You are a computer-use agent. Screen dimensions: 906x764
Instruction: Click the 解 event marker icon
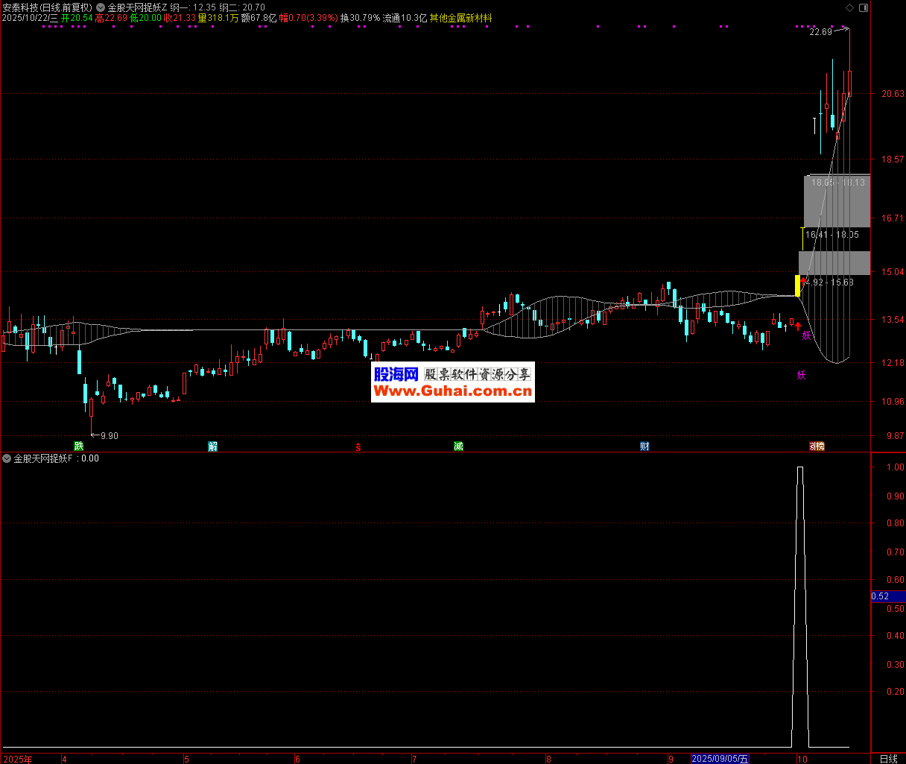tap(213, 446)
